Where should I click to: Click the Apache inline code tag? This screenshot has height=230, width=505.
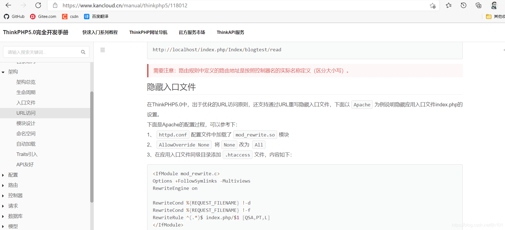pyautogui.click(x=362, y=105)
